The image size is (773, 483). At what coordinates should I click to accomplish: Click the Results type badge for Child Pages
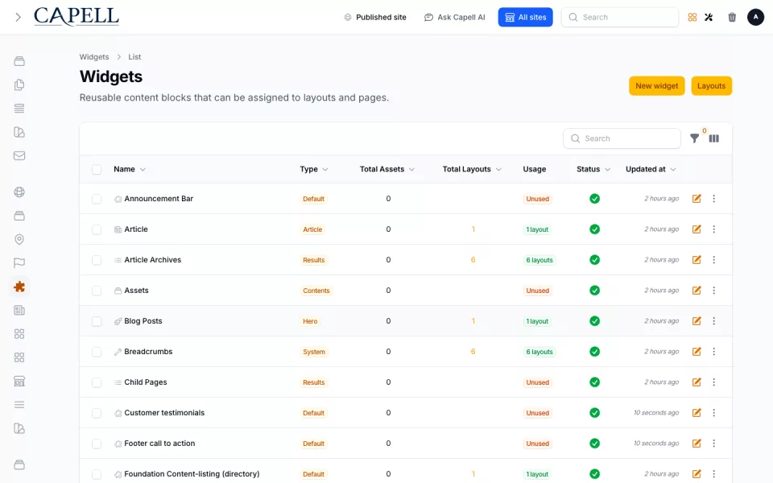313,382
